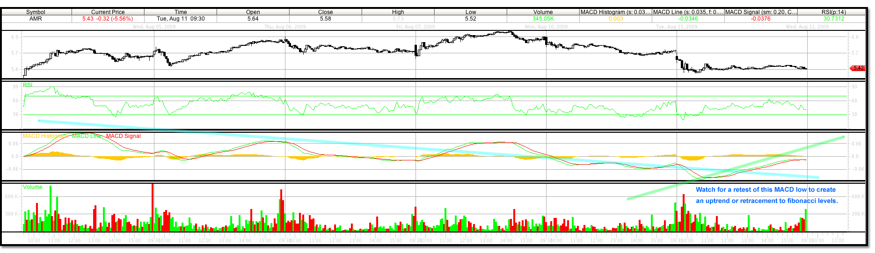Viewport: 875px width, 253px height.
Task: Toggle the red MACD Signal legend label
Action: [x=123, y=136]
